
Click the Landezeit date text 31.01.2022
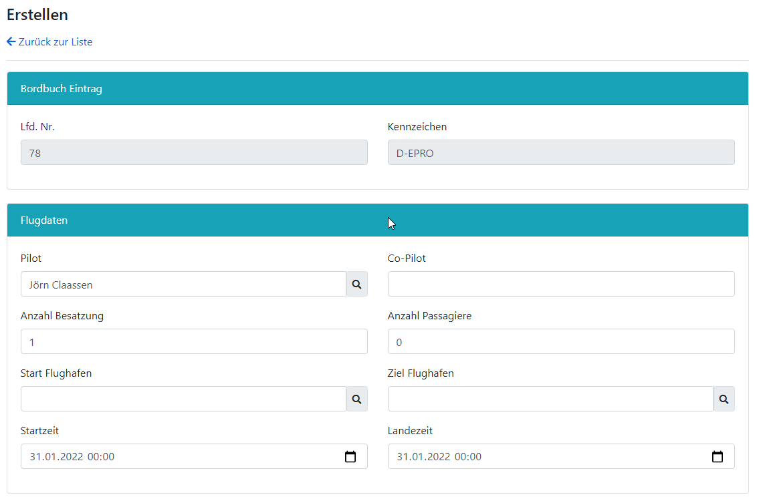[423, 457]
